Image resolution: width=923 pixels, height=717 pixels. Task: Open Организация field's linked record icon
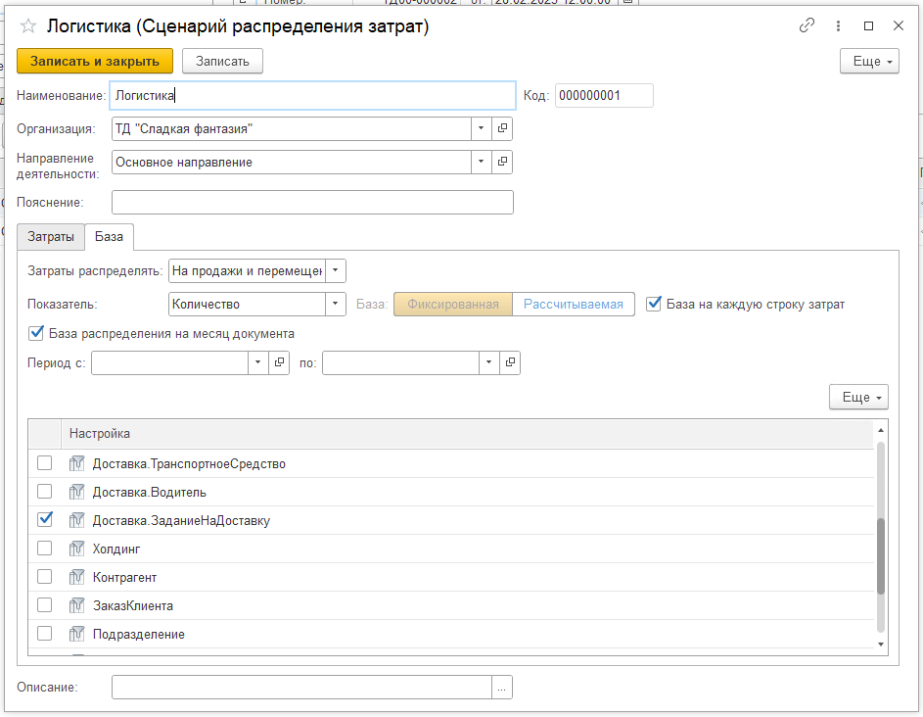click(x=502, y=128)
